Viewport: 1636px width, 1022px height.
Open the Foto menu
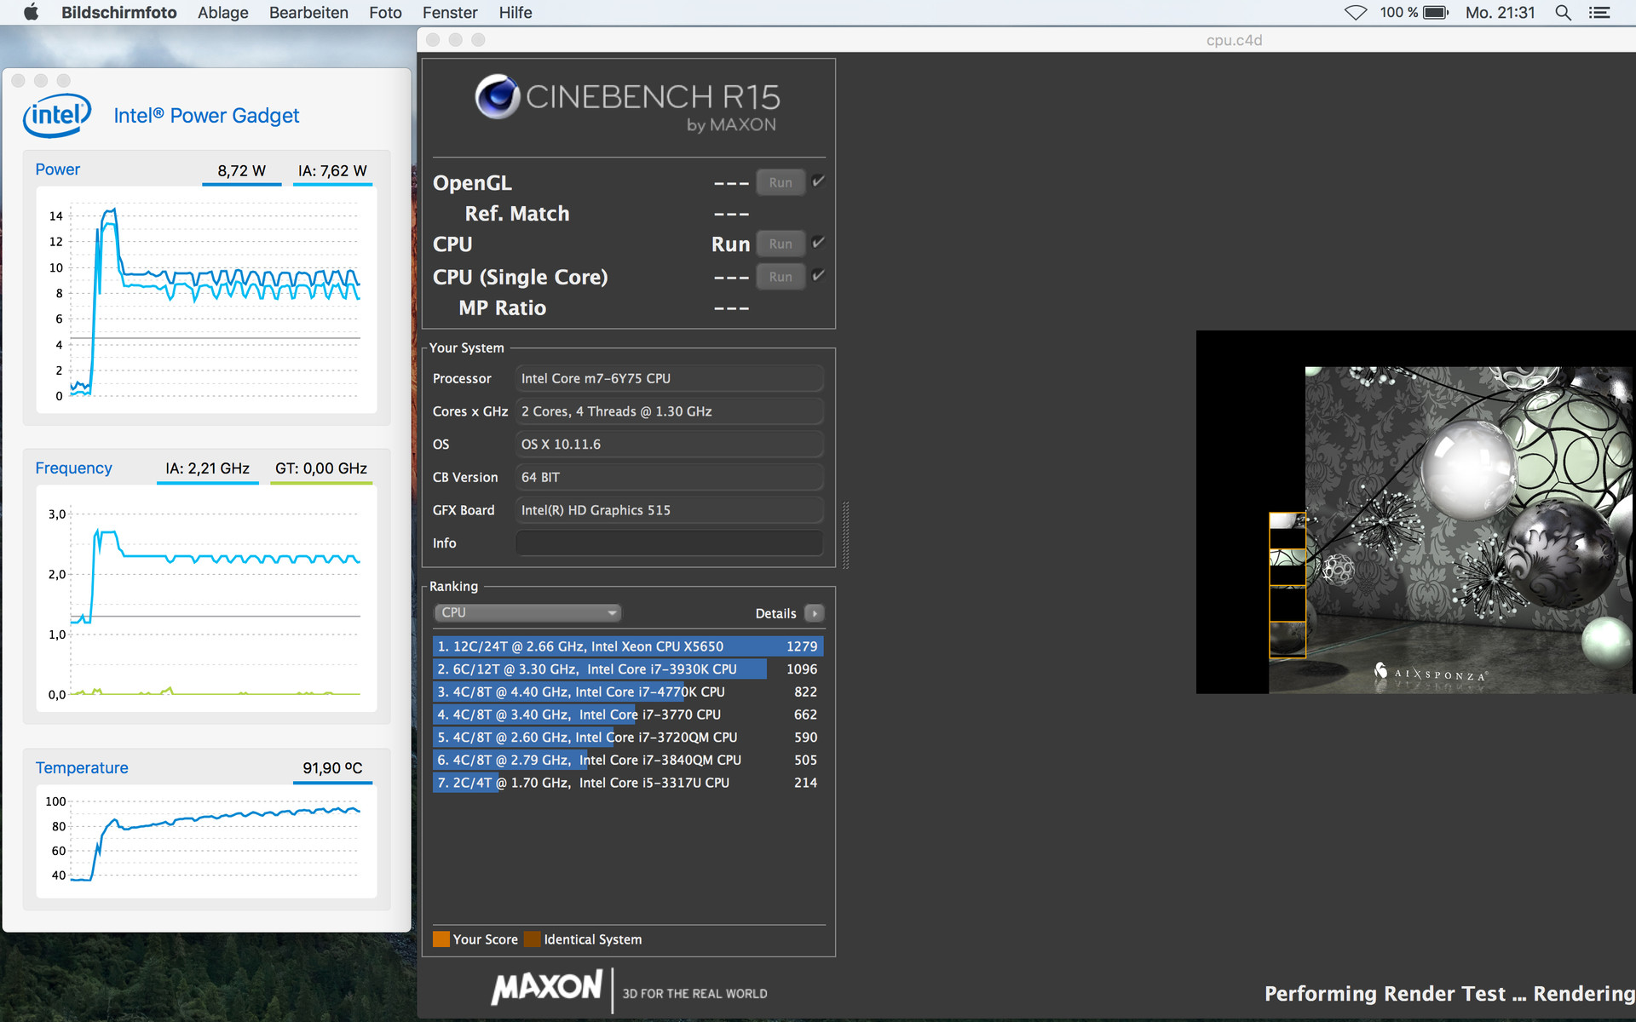[x=385, y=12]
